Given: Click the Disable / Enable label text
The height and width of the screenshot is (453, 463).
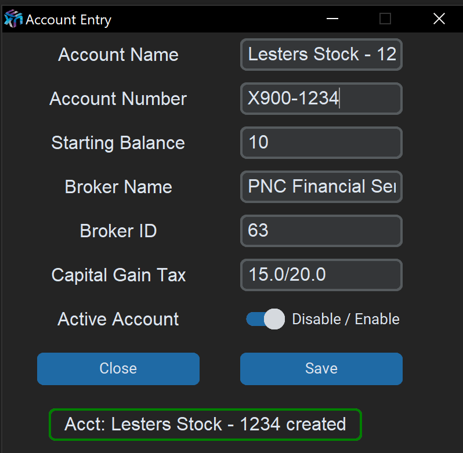Looking at the screenshot, I should (x=345, y=319).
